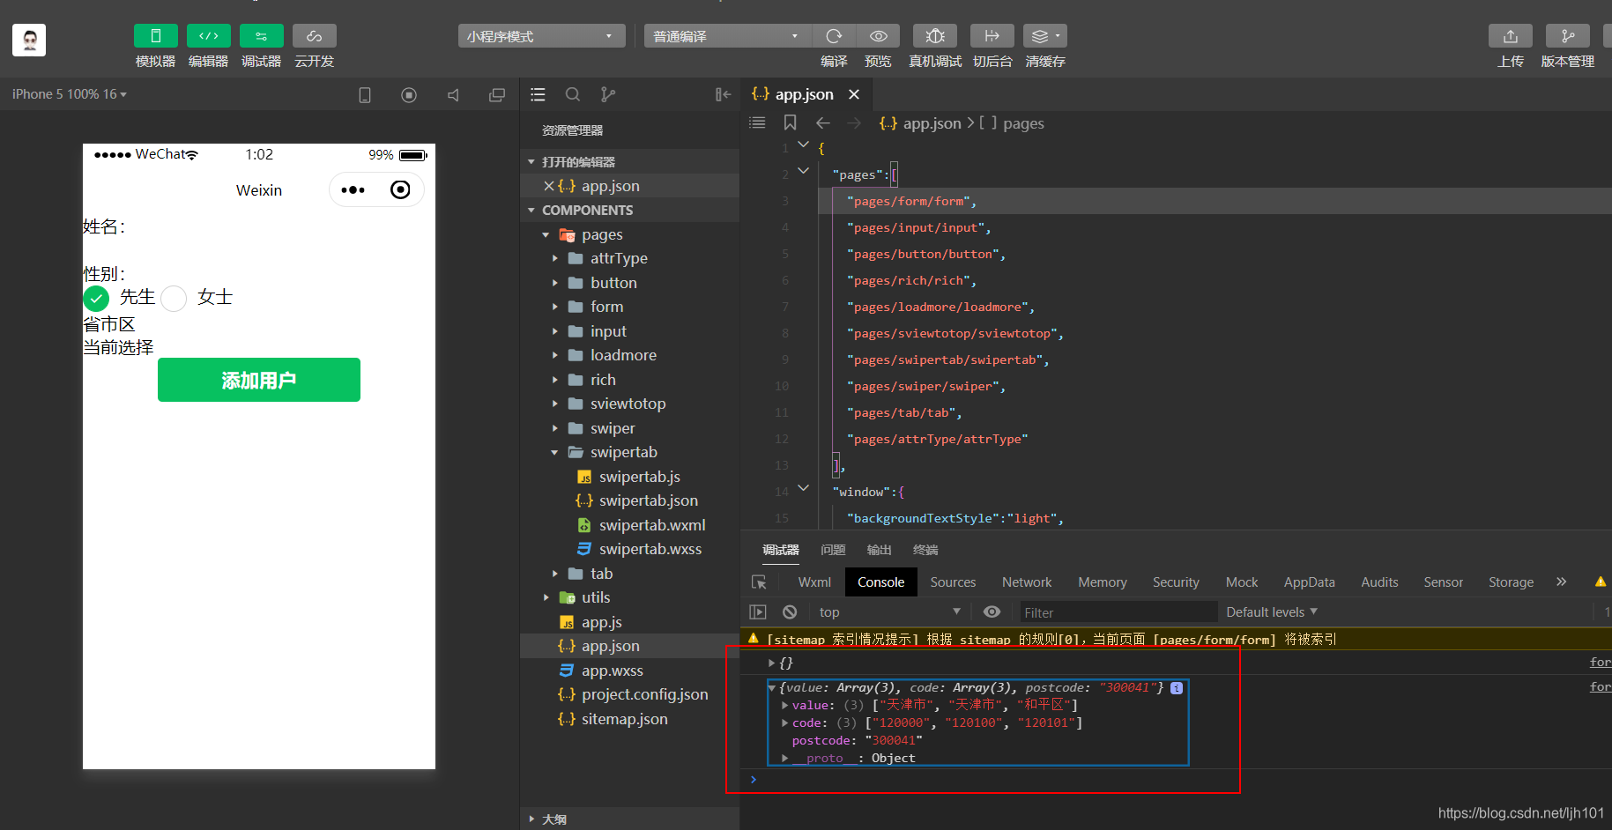Go back with the breadcrumb left arrow
Image resolution: width=1612 pixels, height=830 pixels.
[x=823, y=122]
